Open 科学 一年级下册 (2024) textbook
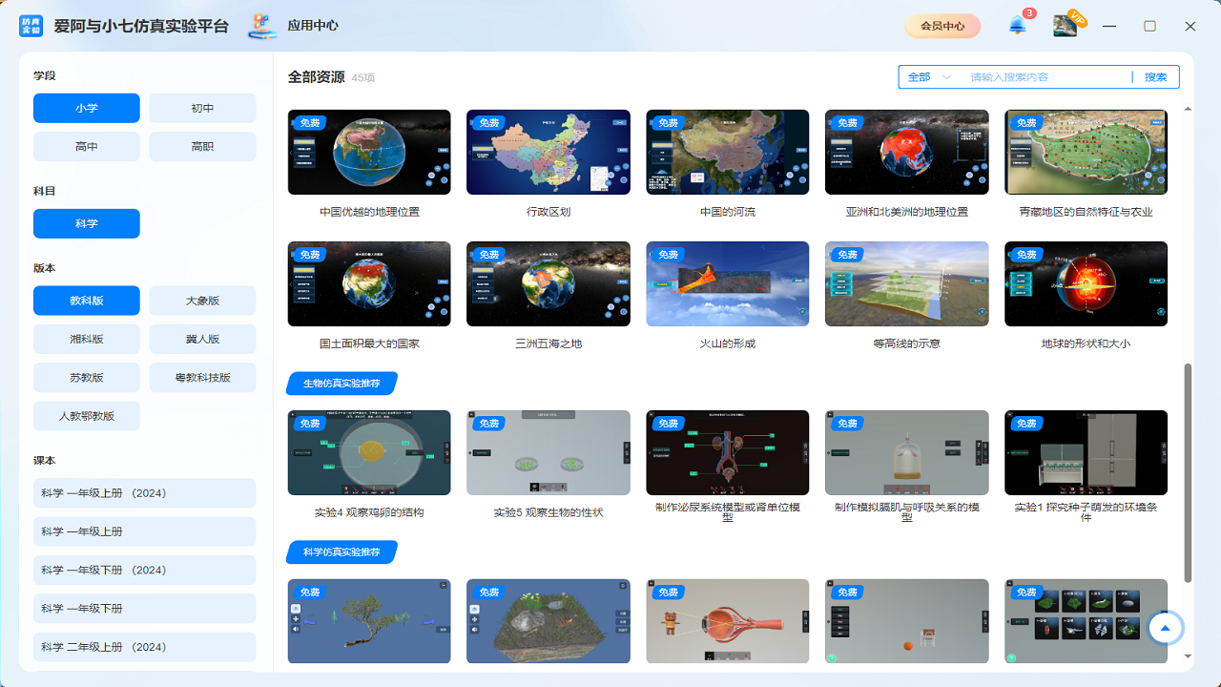 click(x=144, y=570)
